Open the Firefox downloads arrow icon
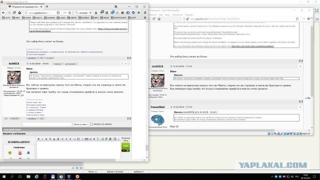Screen dimensions: 320x180 pyautogui.click(x=96, y=12)
